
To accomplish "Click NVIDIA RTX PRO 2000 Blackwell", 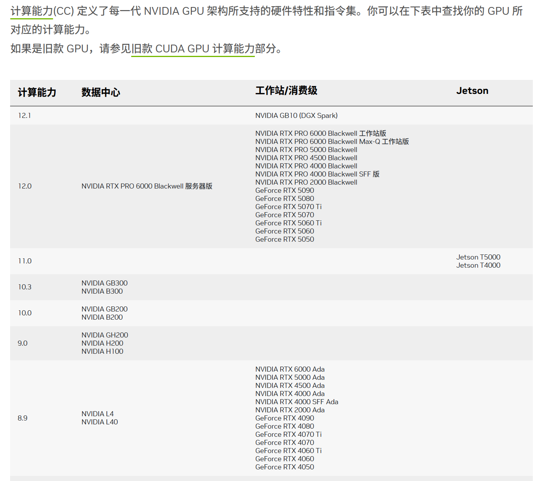I will tap(306, 182).
